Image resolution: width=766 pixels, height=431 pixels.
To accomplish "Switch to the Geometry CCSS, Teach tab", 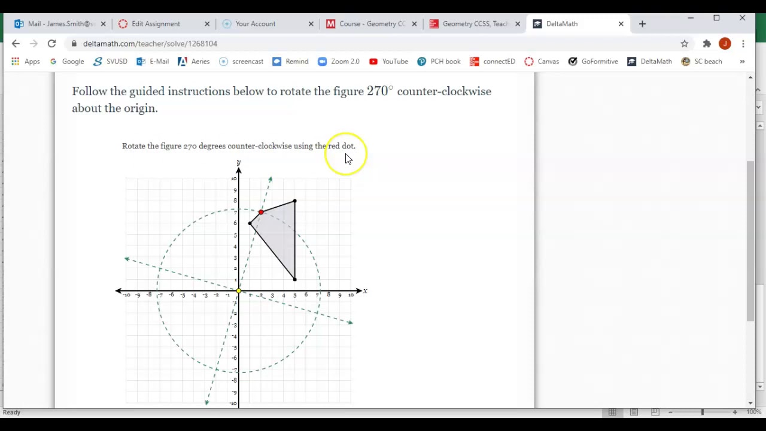I will [476, 24].
